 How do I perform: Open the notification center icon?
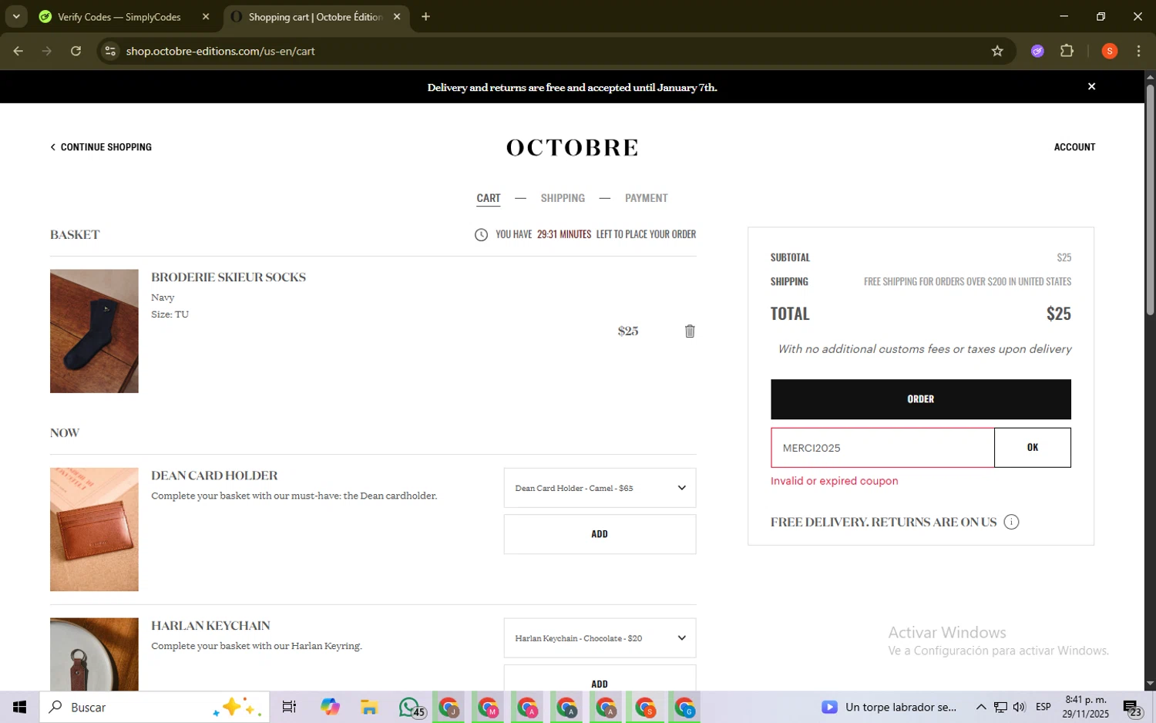[x=1131, y=708]
